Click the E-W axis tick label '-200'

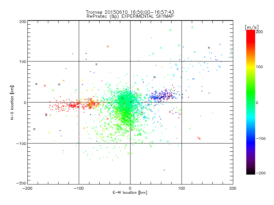(x=27, y=188)
